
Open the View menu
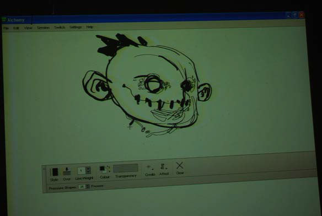pos(28,28)
